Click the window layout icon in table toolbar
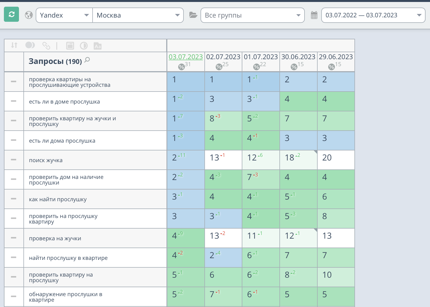The height and width of the screenshot is (307, 430). click(x=70, y=46)
